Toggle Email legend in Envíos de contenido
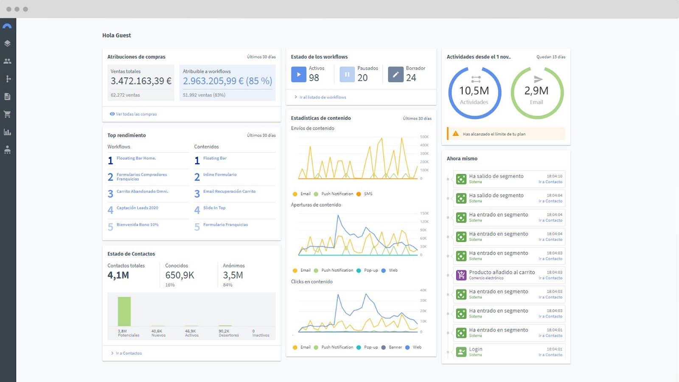The width and height of the screenshot is (679, 382). point(301,194)
